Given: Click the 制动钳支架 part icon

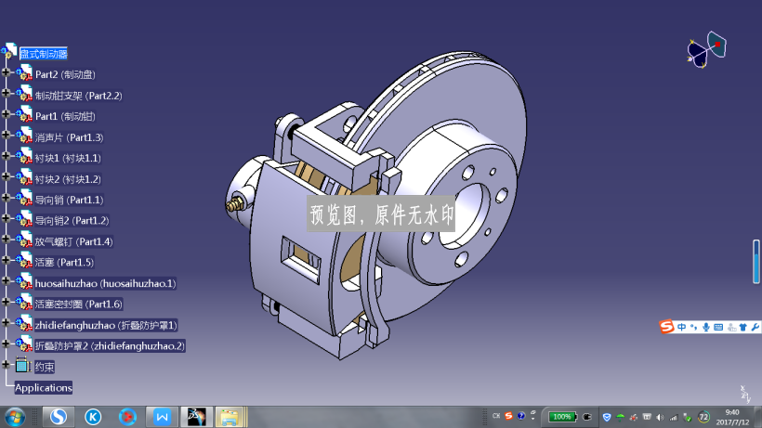Looking at the screenshot, I should (x=24, y=95).
